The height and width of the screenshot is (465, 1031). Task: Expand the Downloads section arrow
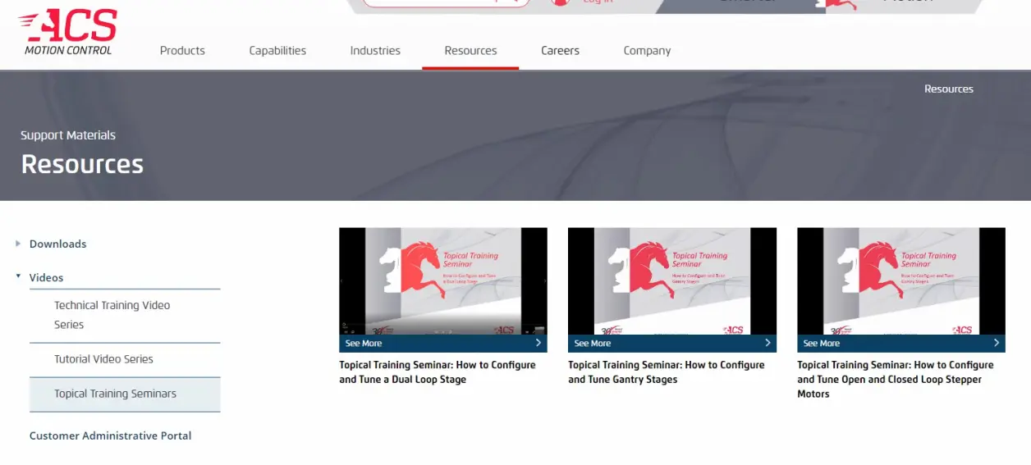[x=18, y=244]
